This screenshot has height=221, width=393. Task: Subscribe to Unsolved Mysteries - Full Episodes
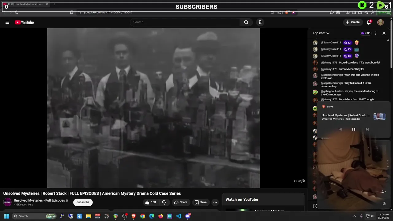coord(83,202)
